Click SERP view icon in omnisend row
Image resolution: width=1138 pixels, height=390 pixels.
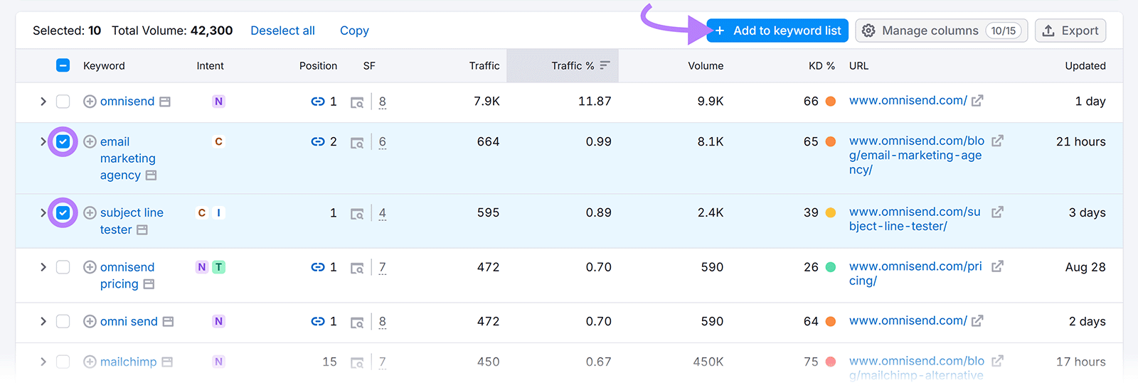coord(357,102)
